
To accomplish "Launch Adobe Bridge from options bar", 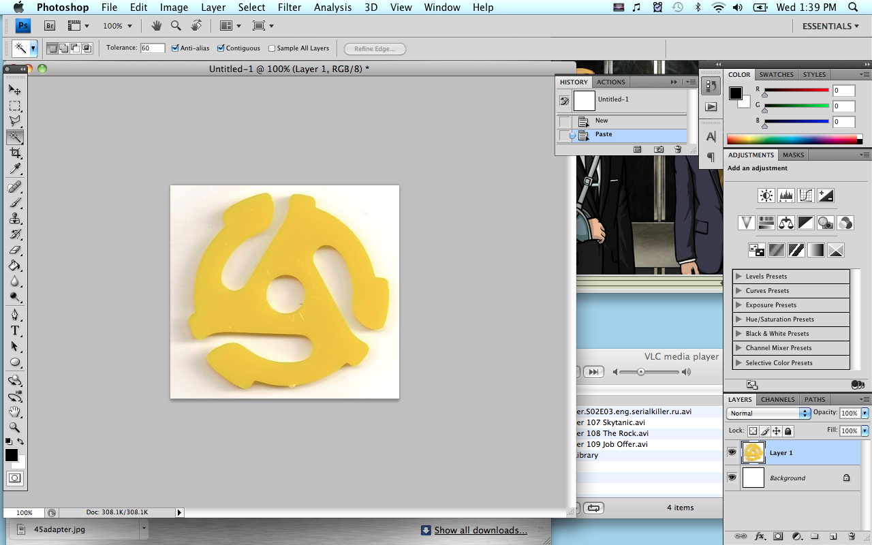I will [x=50, y=26].
